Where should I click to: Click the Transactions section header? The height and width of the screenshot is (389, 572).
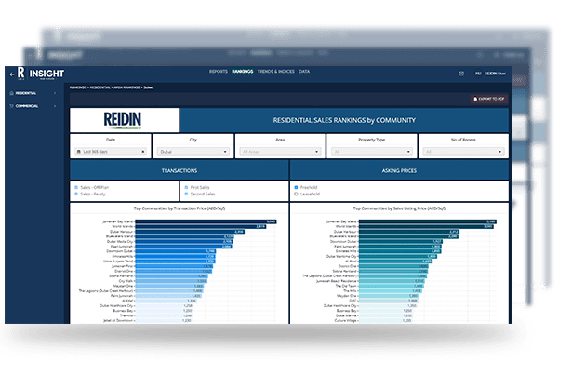pyautogui.click(x=180, y=170)
